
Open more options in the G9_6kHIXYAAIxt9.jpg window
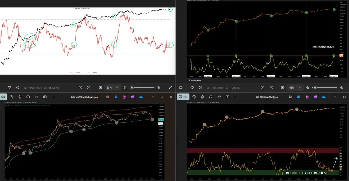click(x=236, y=97)
